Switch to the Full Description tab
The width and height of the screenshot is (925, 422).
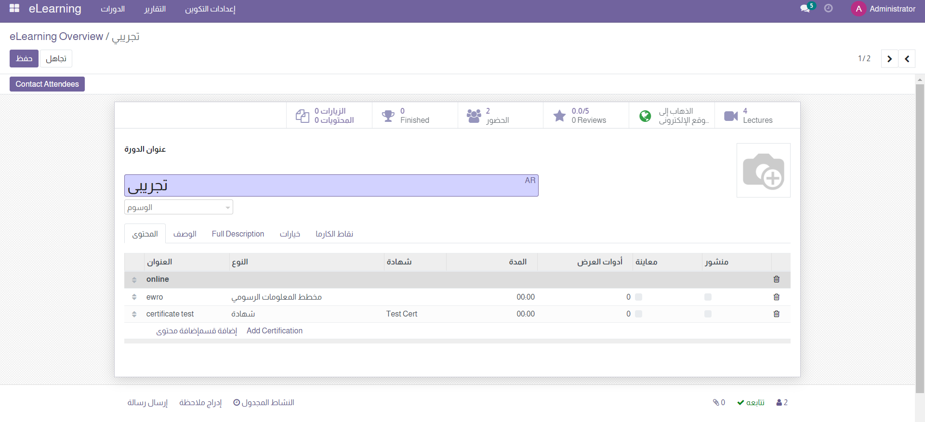(238, 234)
